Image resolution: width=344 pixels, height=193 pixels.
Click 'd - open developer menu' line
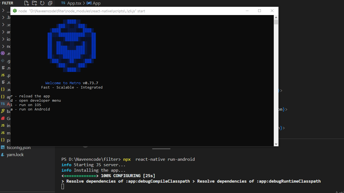[36, 101]
